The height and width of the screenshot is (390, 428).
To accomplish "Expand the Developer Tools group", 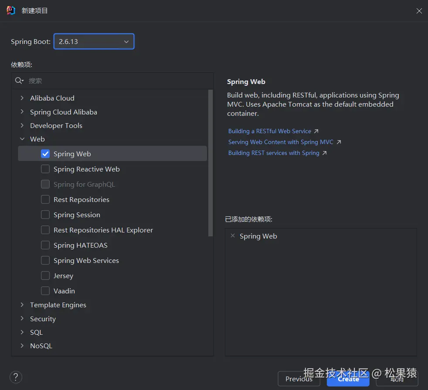I will (22, 125).
